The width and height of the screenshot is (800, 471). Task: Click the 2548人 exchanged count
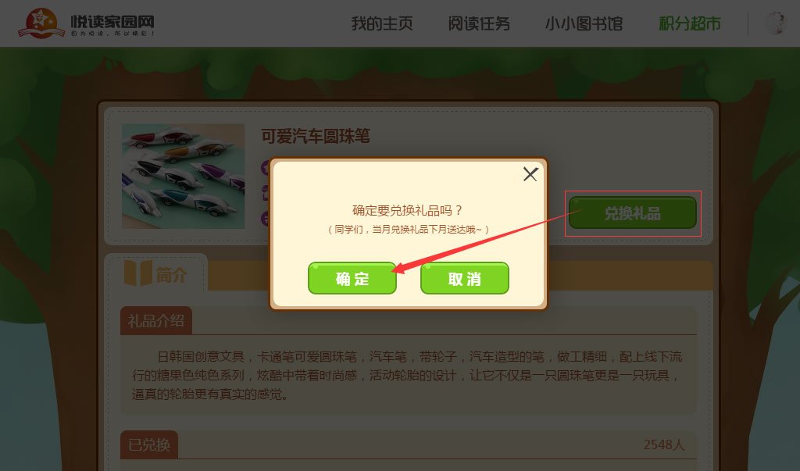click(663, 445)
